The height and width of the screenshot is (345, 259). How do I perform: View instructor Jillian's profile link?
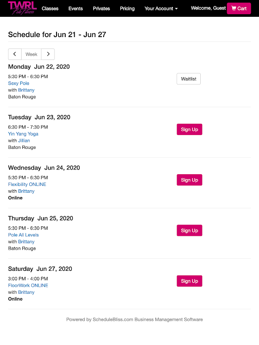point(24,141)
